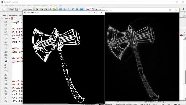Switch to the IPython console tab
The width and height of the screenshot is (186, 105).
coord(149,102)
